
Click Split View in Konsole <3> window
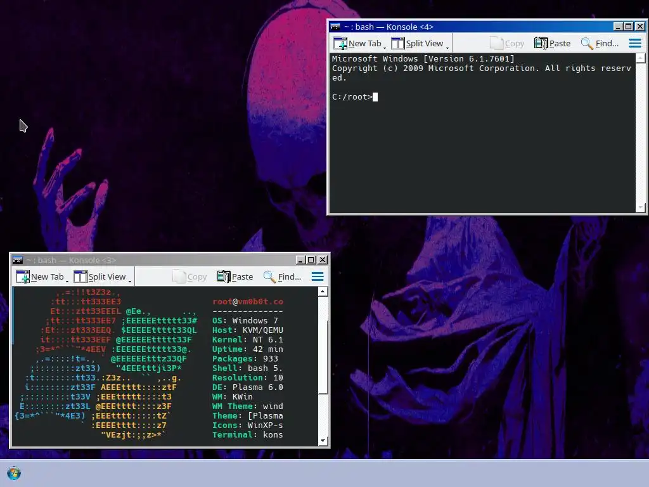click(x=100, y=276)
